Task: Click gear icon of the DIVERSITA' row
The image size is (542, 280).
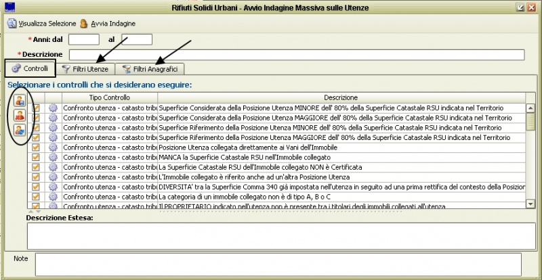Action: (53, 187)
